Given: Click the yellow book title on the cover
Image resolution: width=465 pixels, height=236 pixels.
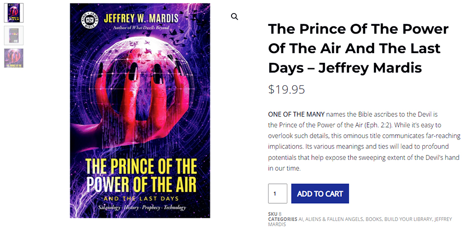Looking at the screenshot, I should click(141, 176).
